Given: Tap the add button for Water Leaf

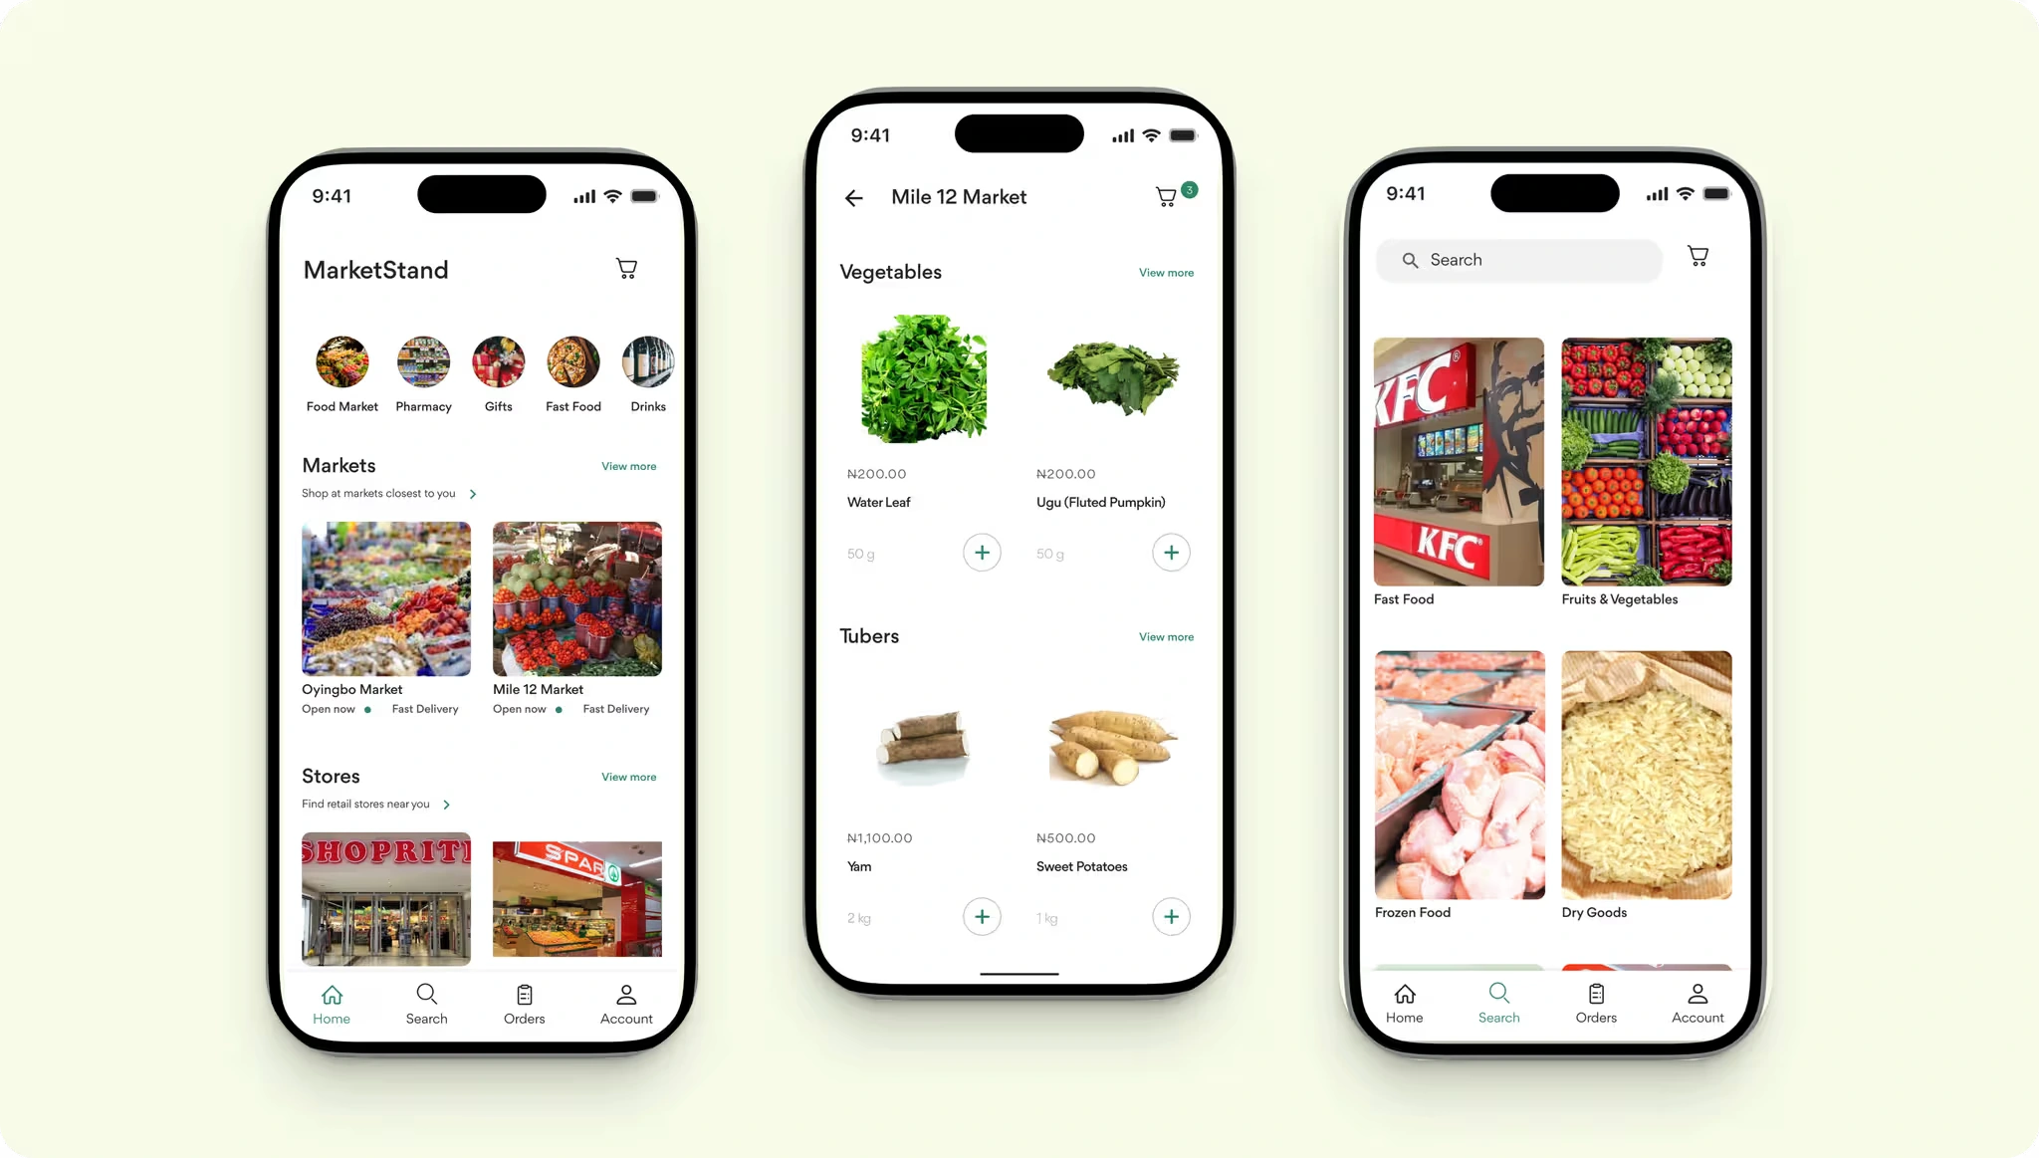Looking at the screenshot, I should coord(982,552).
